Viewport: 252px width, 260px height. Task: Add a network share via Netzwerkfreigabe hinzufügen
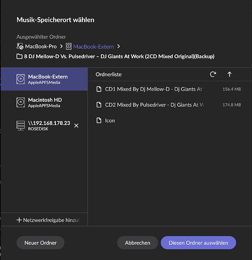(x=48, y=220)
